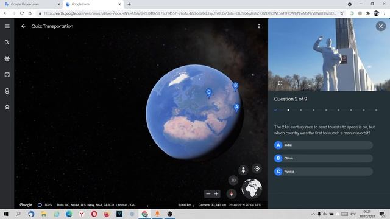Click the first completed progress checkmark
This screenshot has width=390, height=219.
click(275, 110)
